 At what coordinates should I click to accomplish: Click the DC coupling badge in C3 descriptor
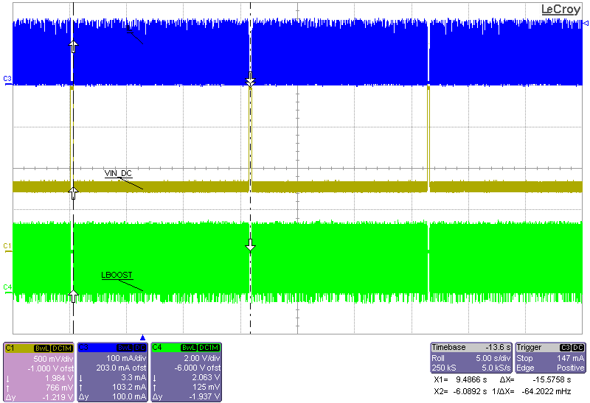coord(140,348)
